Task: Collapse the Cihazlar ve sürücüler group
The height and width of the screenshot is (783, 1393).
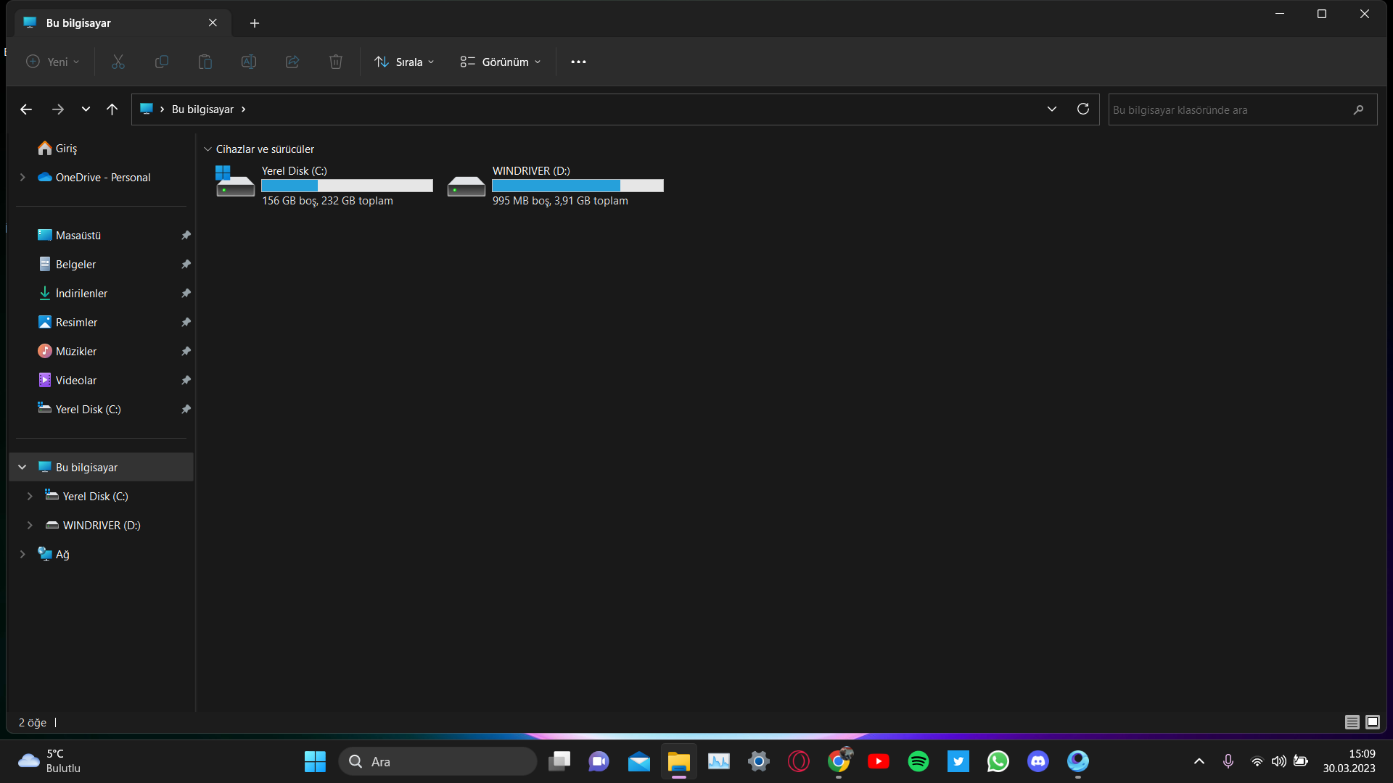Action: click(x=207, y=149)
